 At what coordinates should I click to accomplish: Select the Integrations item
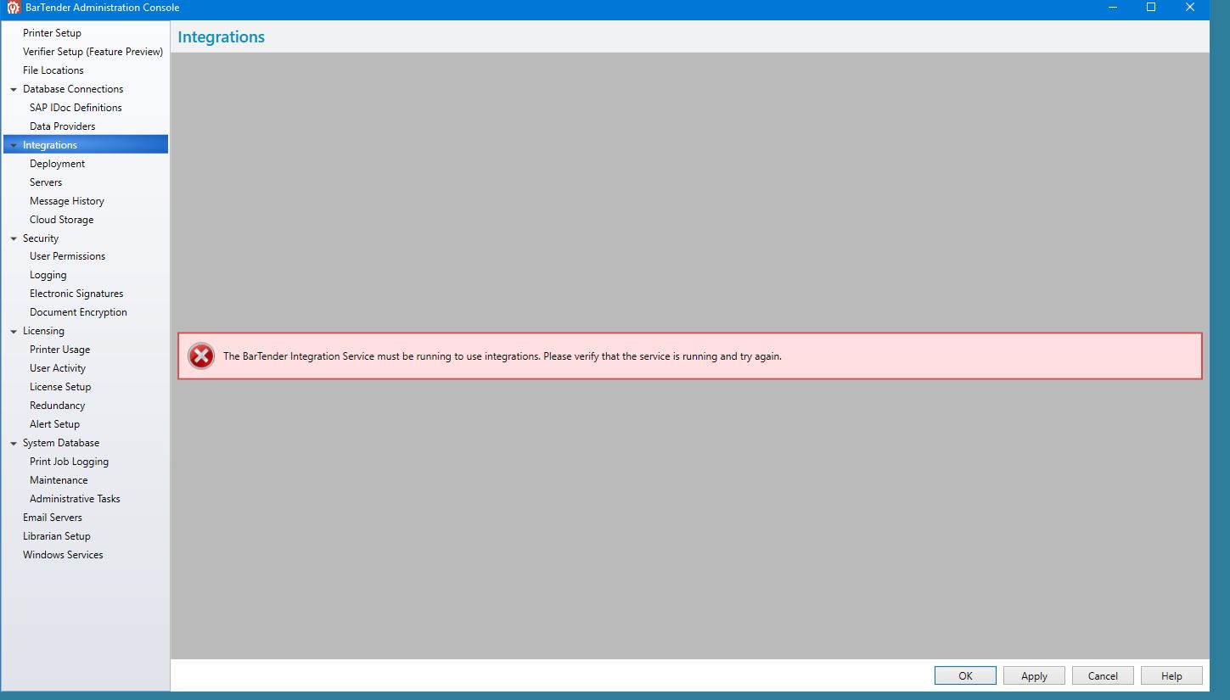tap(86, 145)
